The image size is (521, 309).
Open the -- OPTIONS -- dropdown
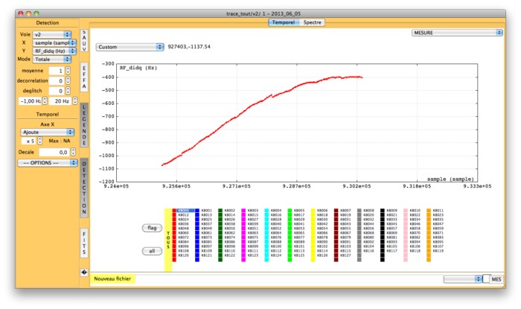48,163
